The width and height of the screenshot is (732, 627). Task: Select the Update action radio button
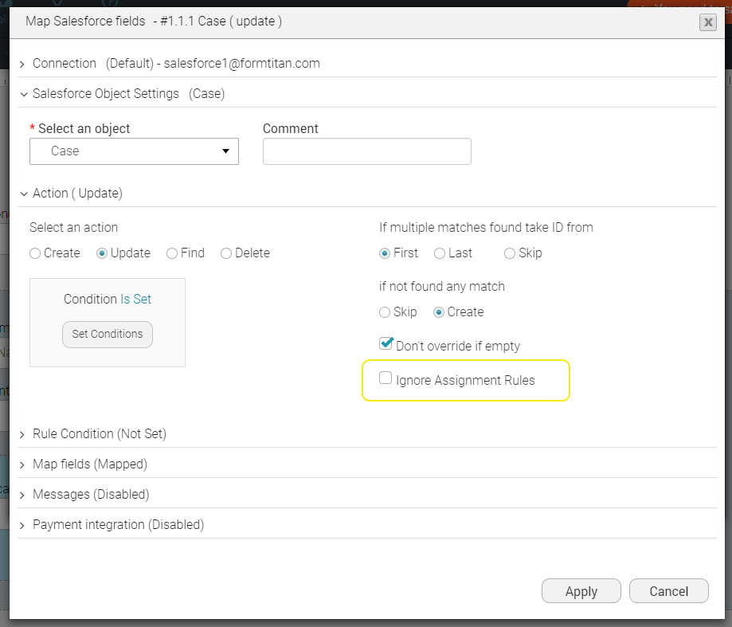click(102, 253)
